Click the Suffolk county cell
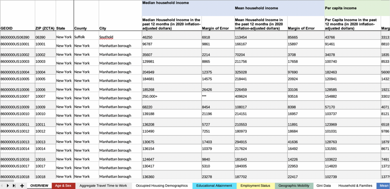The height and width of the screenshot is (189, 390). [86, 35]
